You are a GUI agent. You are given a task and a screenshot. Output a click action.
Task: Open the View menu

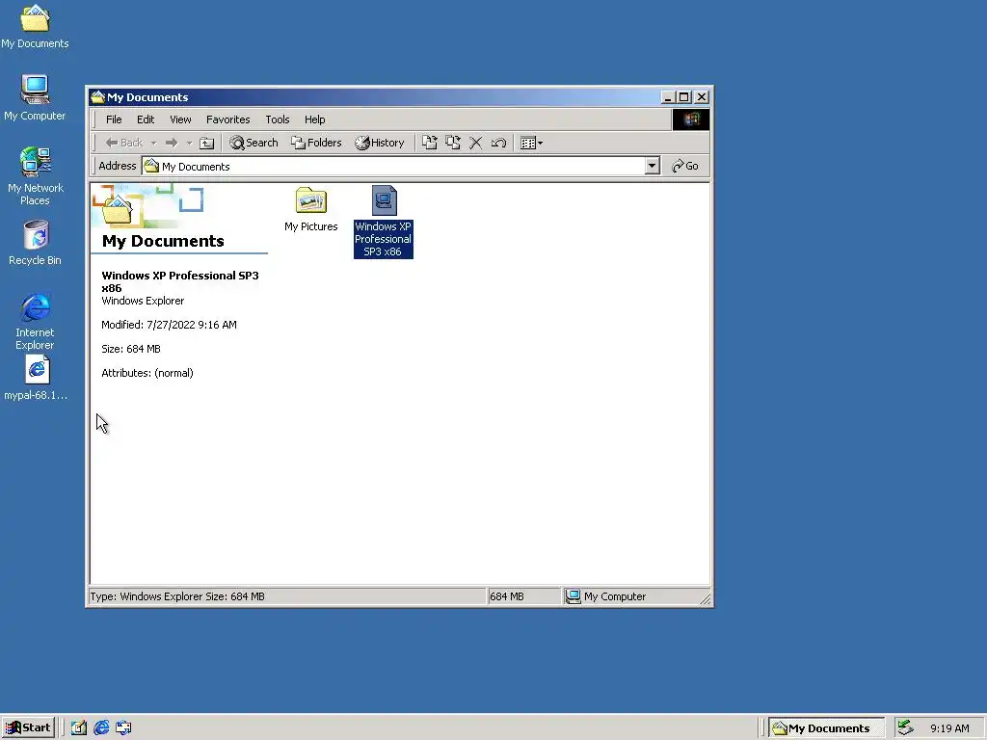pyautogui.click(x=180, y=119)
